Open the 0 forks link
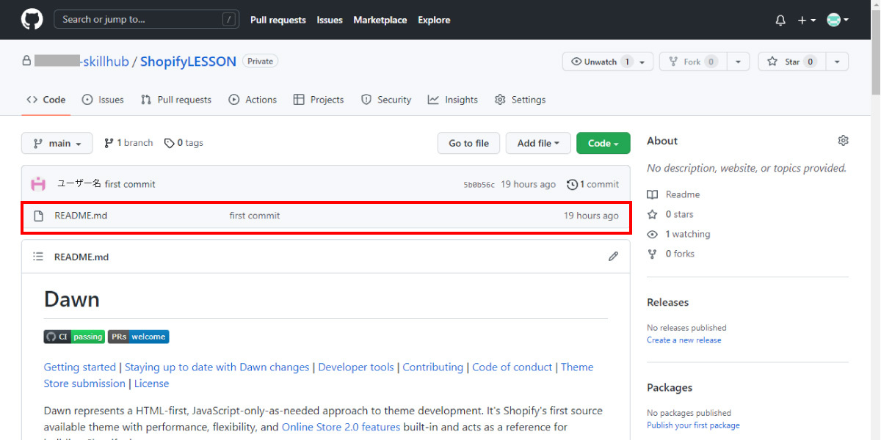This screenshot has width=881, height=440. click(671, 254)
